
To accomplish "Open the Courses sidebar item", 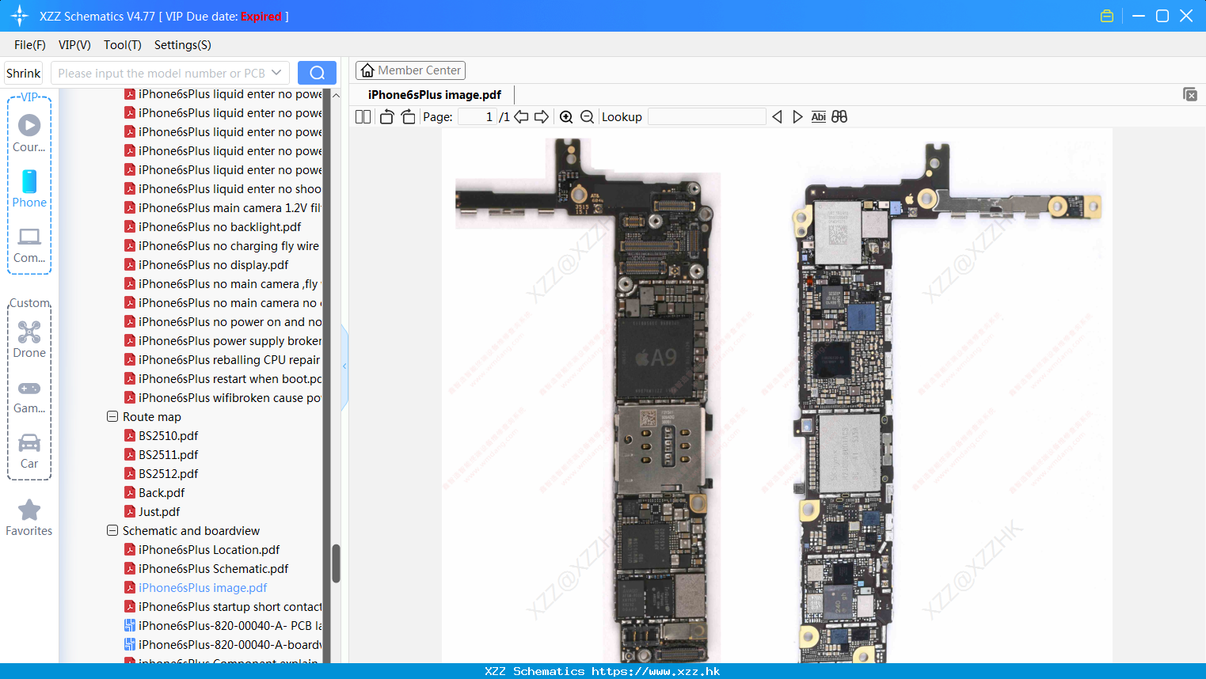I will pos(29,133).
